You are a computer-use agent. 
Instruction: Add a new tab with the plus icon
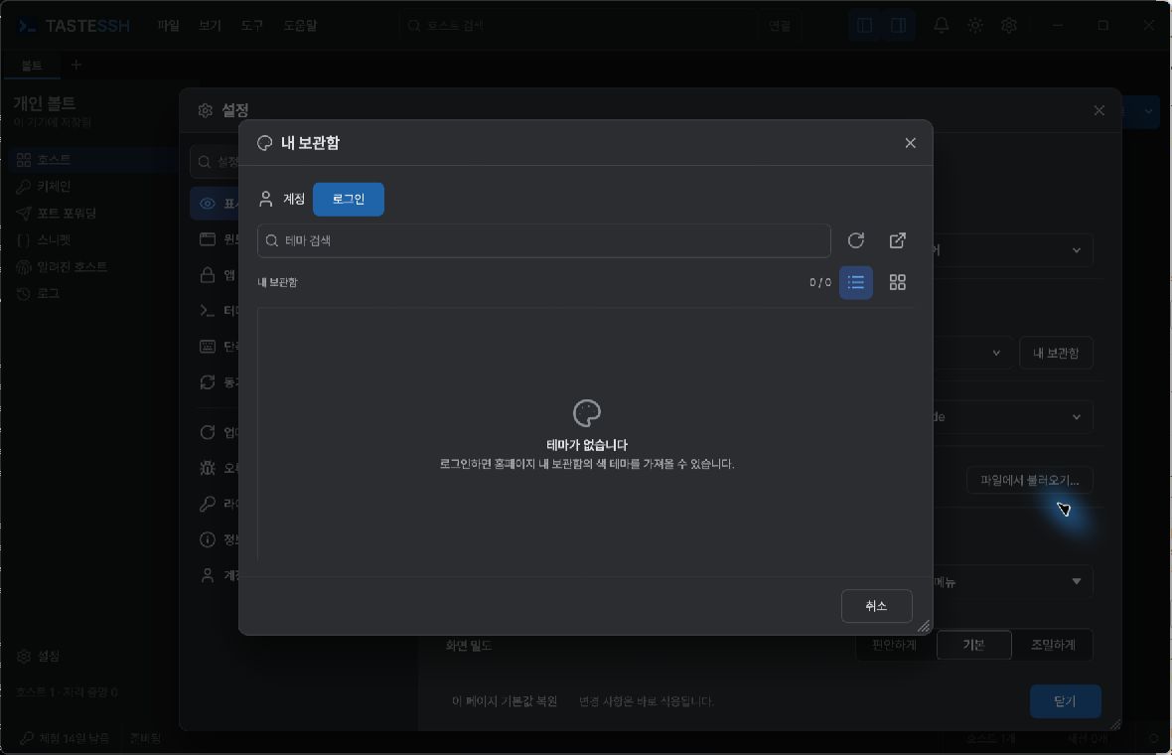(x=75, y=65)
